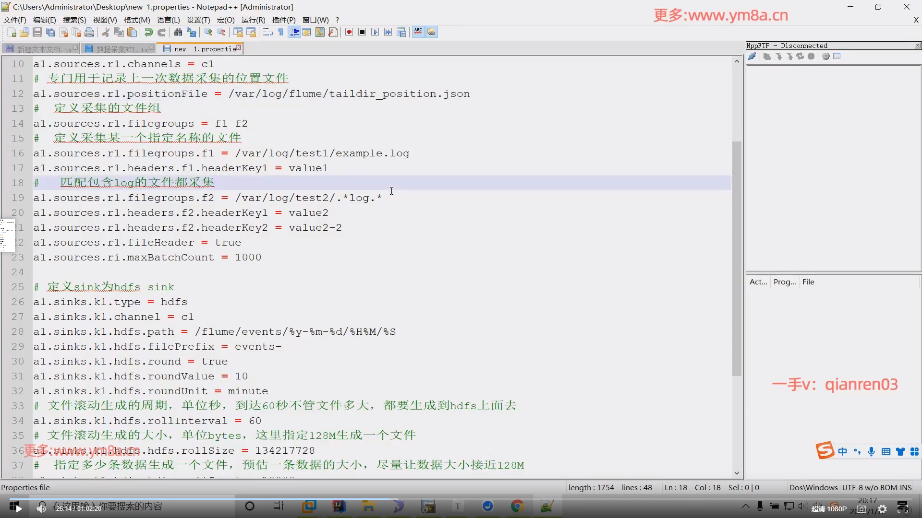Image resolution: width=922 pixels, height=518 pixels.
Task: Click the Save file toolbar icon
Action: pyautogui.click(x=37, y=32)
